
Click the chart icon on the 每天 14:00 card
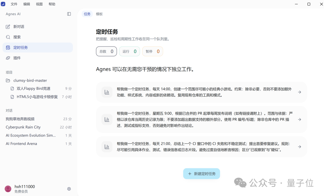coord(107,92)
